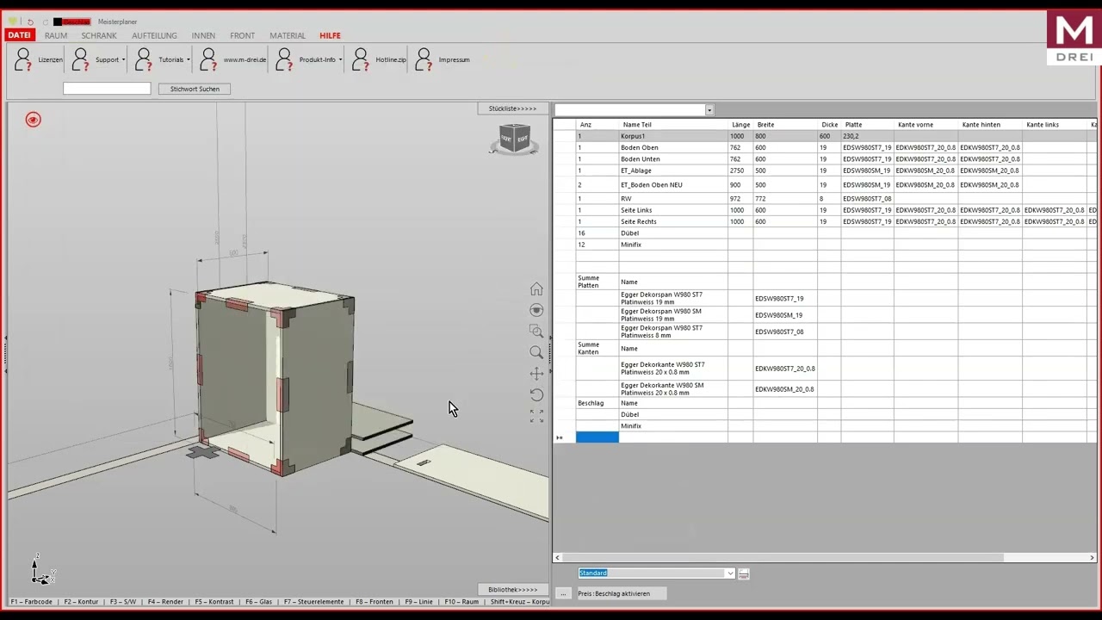
Task: Toggle the red eye visibility icon
Action: (x=33, y=120)
